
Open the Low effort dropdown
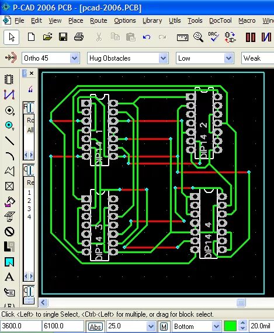[228, 58]
